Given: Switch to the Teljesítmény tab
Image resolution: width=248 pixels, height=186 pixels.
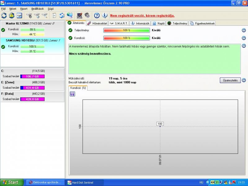Looking at the screenshot, I should point(177,24).
